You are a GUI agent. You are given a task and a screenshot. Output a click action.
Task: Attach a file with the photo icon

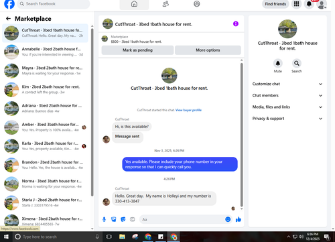tap(114, 219)
